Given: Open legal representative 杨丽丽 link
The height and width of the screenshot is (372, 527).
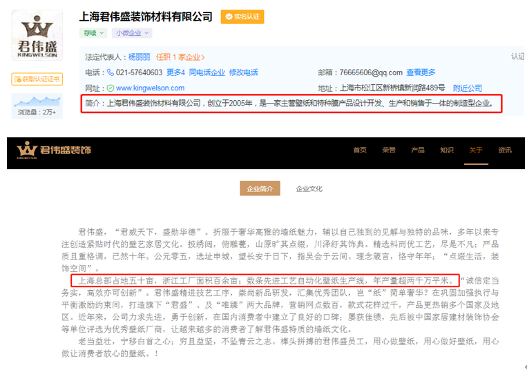Looking at the screenshot, I should coord(139,57).
